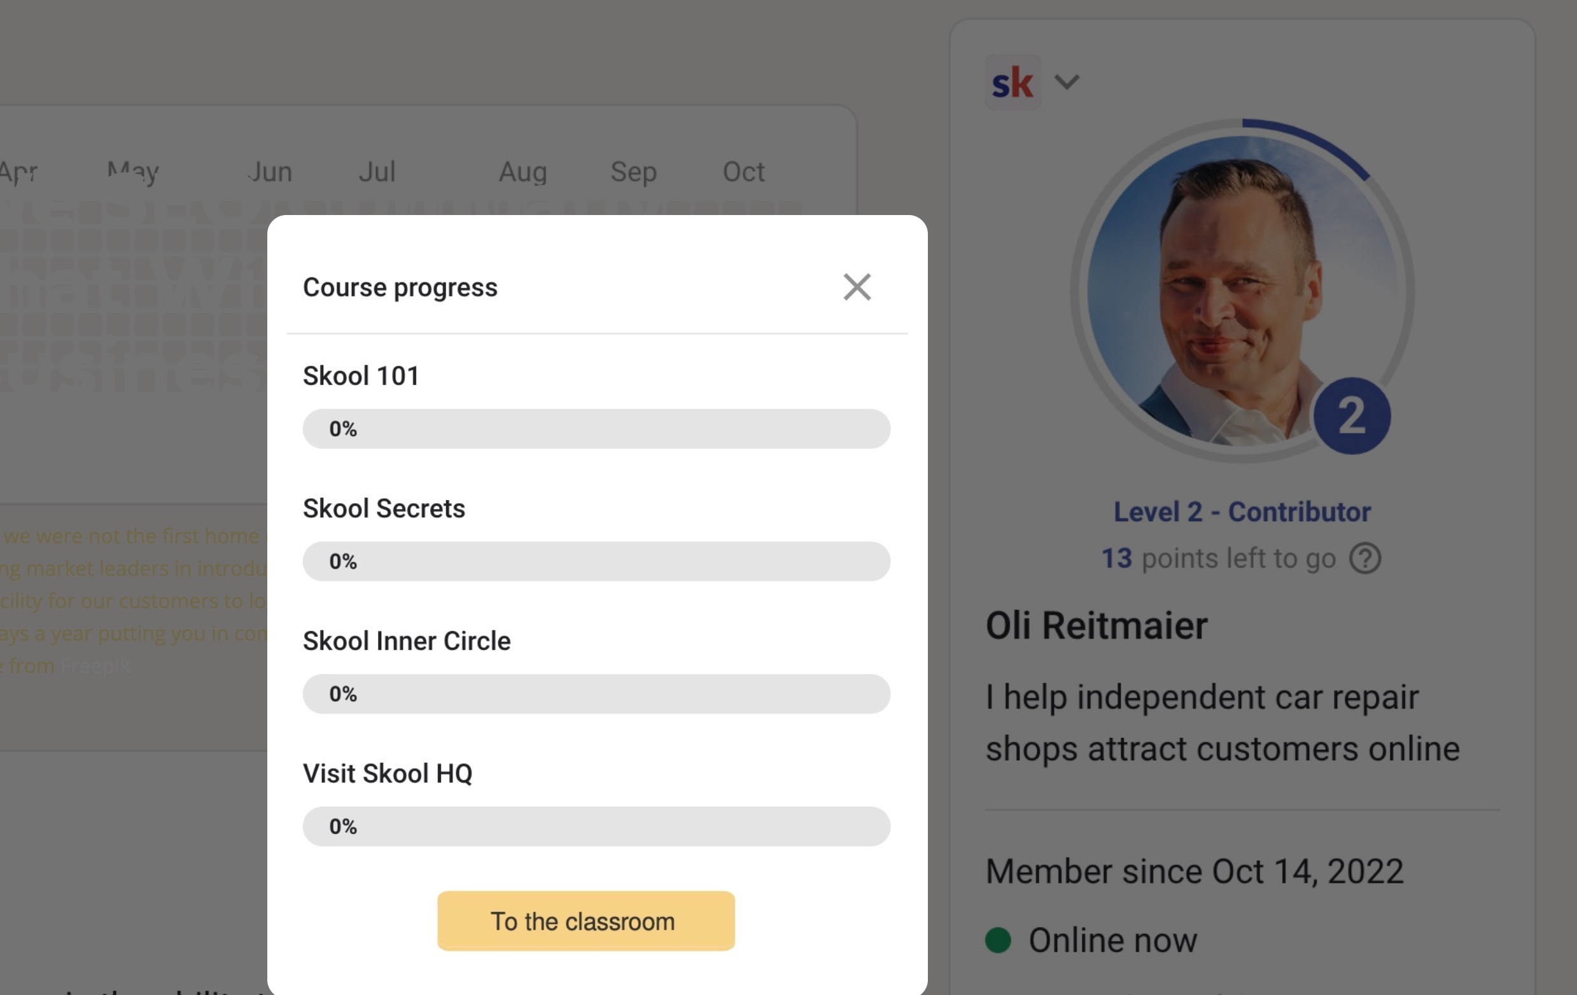Click To the classroom button

pos(585,921)
